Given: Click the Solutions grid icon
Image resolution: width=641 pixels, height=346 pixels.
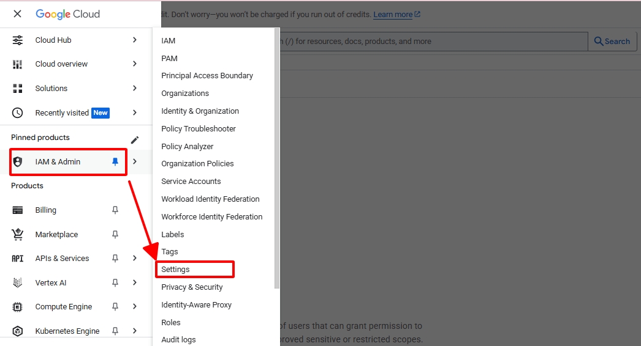Looking at the screenshot, I should point(18,89).
